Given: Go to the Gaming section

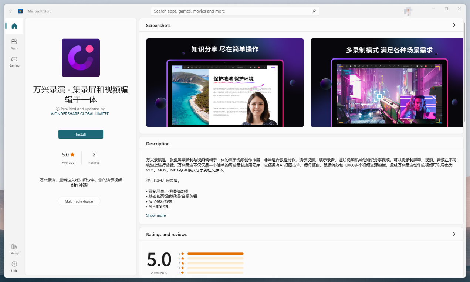Looking at the screenshot, I should (14, 61).
